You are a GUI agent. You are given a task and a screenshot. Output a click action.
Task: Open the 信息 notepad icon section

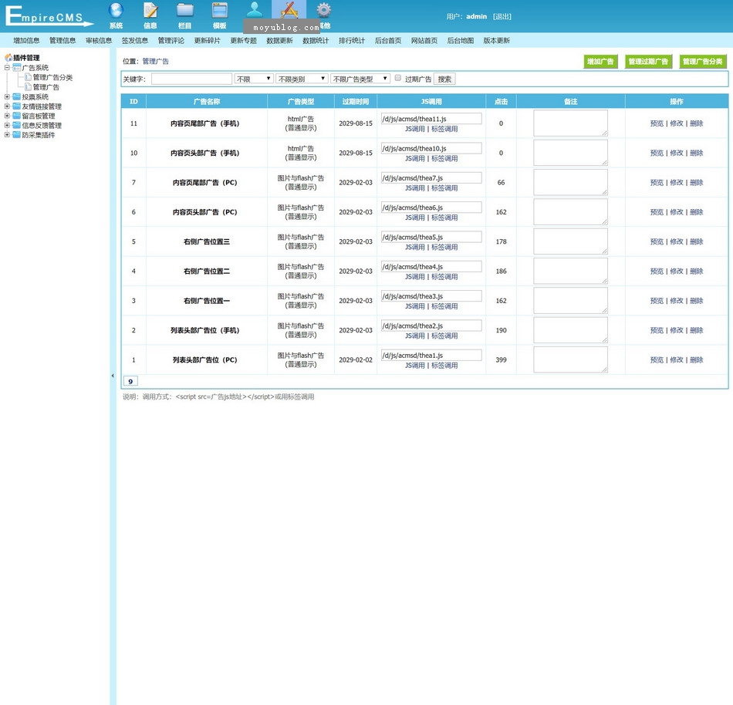150,15
